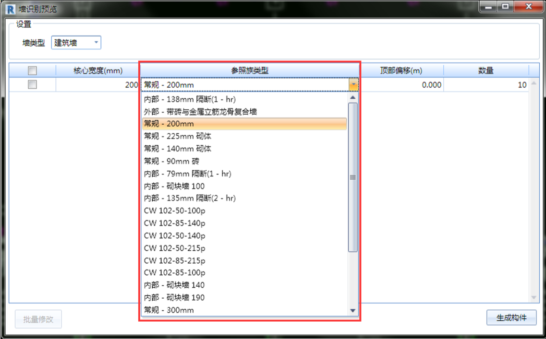Choose 常规 - 300mm option

pos(244,310)
